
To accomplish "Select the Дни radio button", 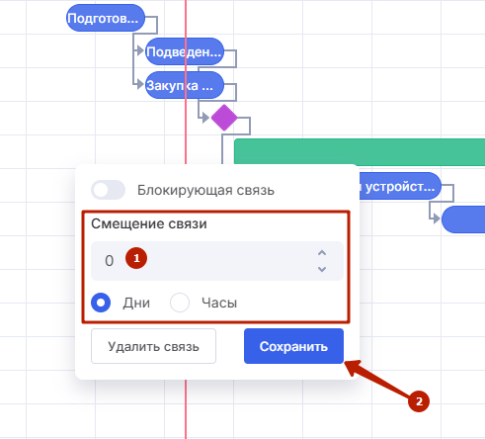I will 101,303.
